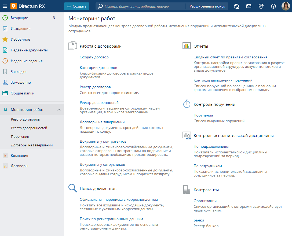Open the Создать договор link
292x236 pixels.
94,57
